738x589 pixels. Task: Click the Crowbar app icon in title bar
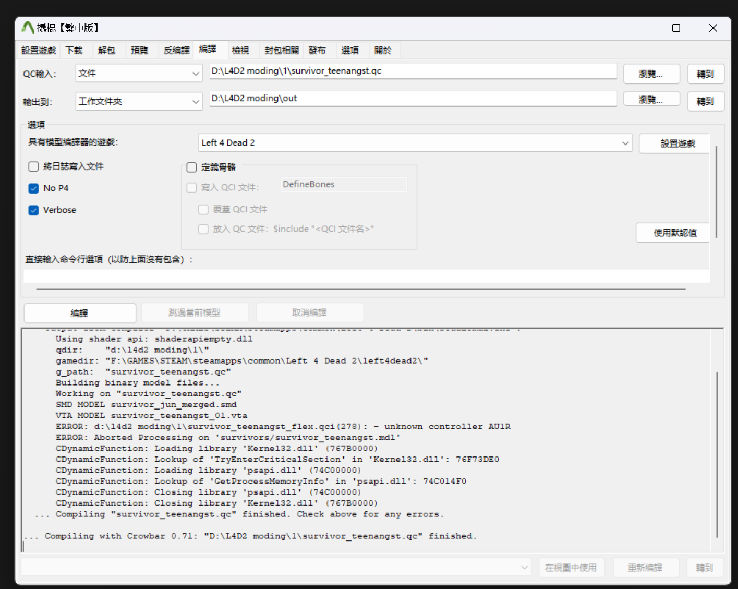(x=28, y=28)
